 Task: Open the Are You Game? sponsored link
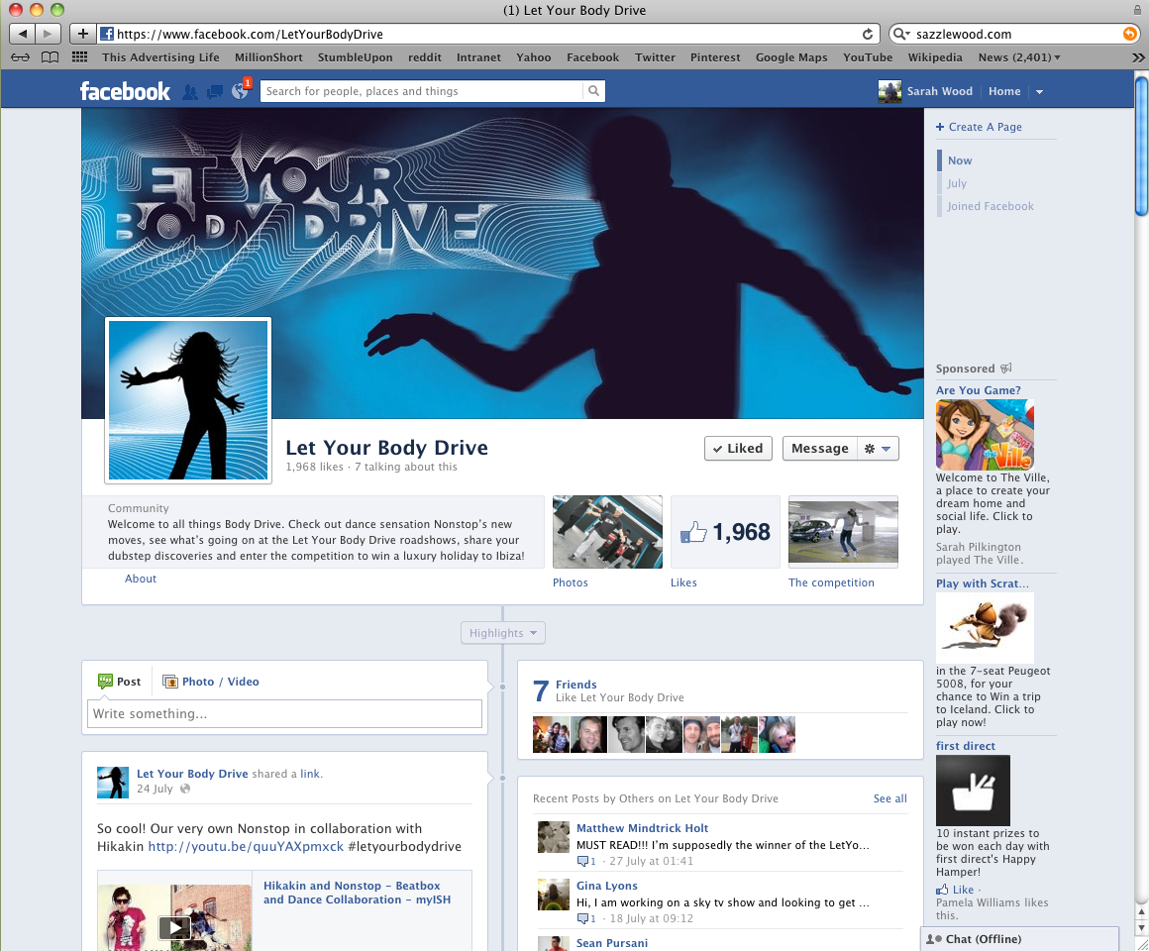click(x=978, y=390)
